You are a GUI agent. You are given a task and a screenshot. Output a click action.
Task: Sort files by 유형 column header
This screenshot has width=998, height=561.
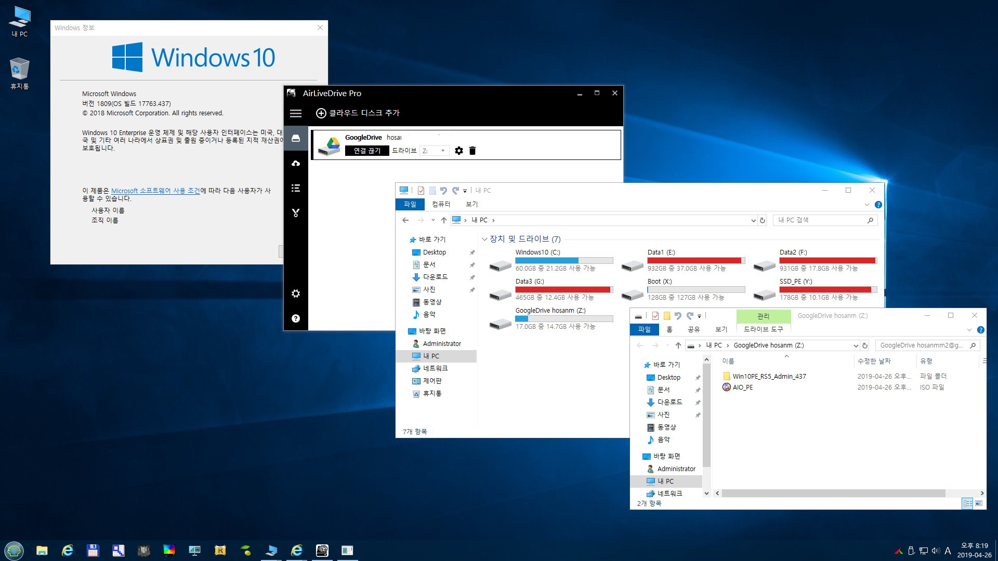(926, 361)
